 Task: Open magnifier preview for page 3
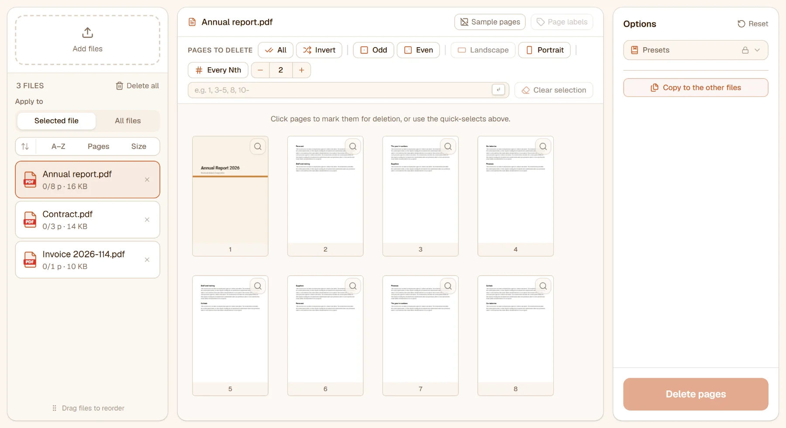coord(448,147)
